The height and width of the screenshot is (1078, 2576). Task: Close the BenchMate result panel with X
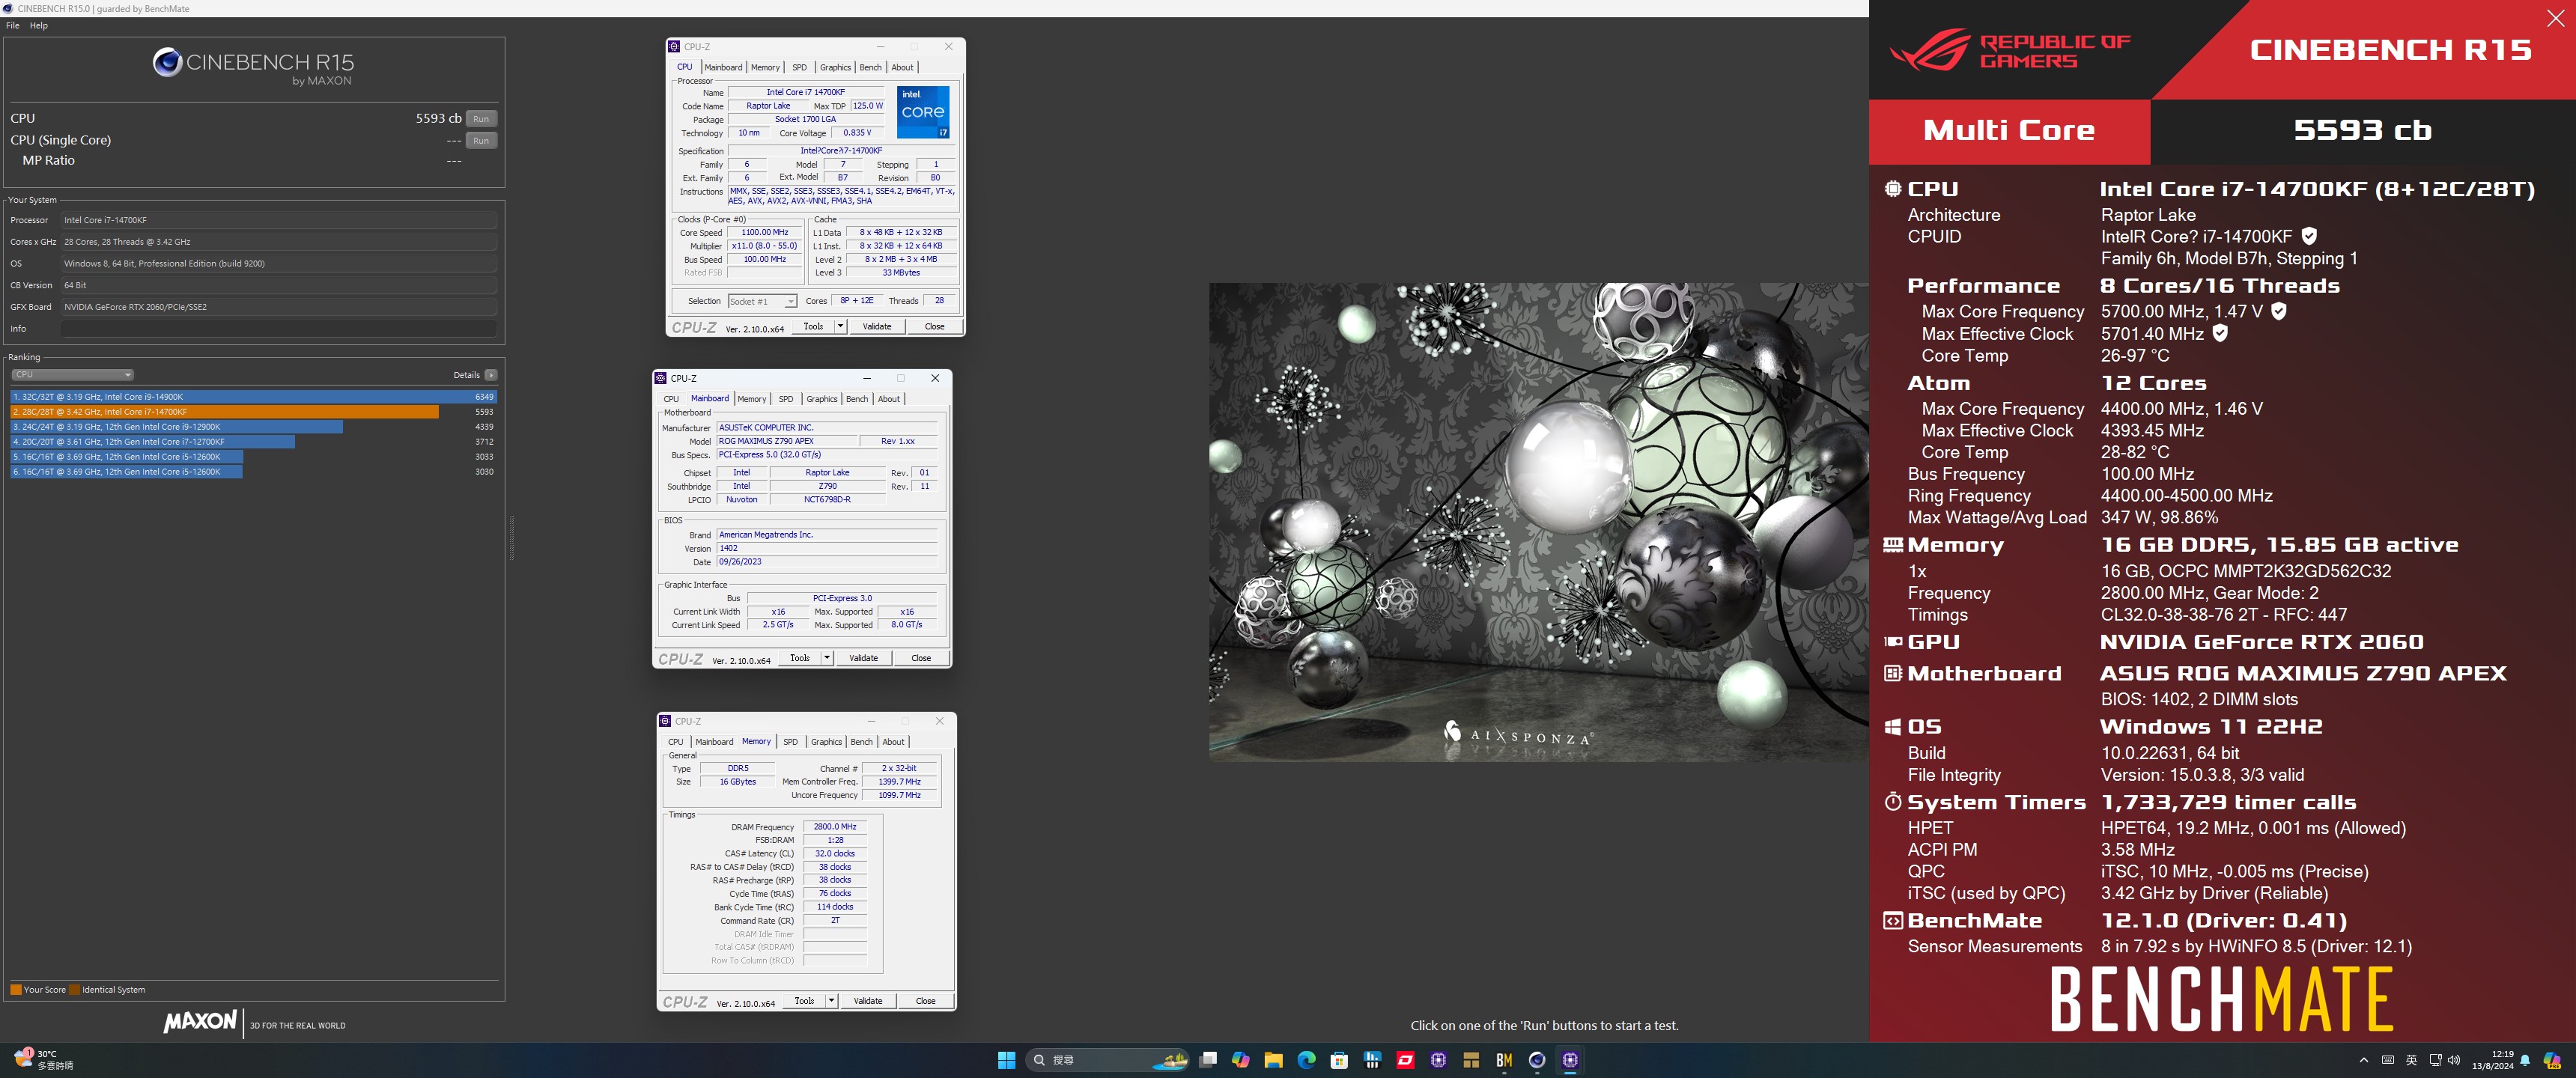[2555, 19]
